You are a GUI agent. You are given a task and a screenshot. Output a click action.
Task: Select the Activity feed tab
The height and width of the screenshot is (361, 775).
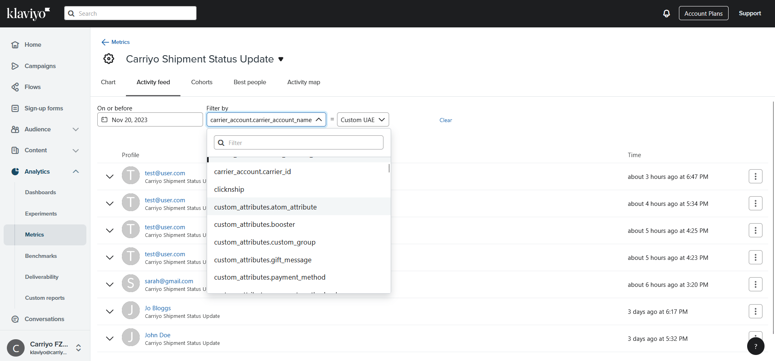coord(153,82)
